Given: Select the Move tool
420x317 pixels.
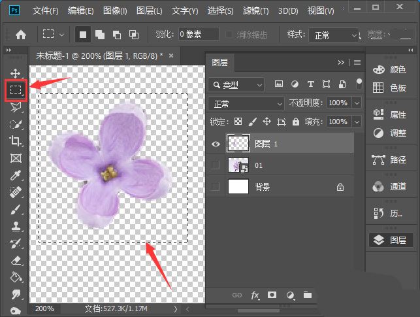Looking at the screenshot, I should (x=15, y=74).
